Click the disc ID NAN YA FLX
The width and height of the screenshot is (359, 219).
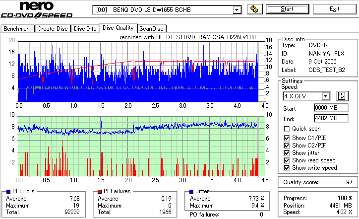pos(326,54)
